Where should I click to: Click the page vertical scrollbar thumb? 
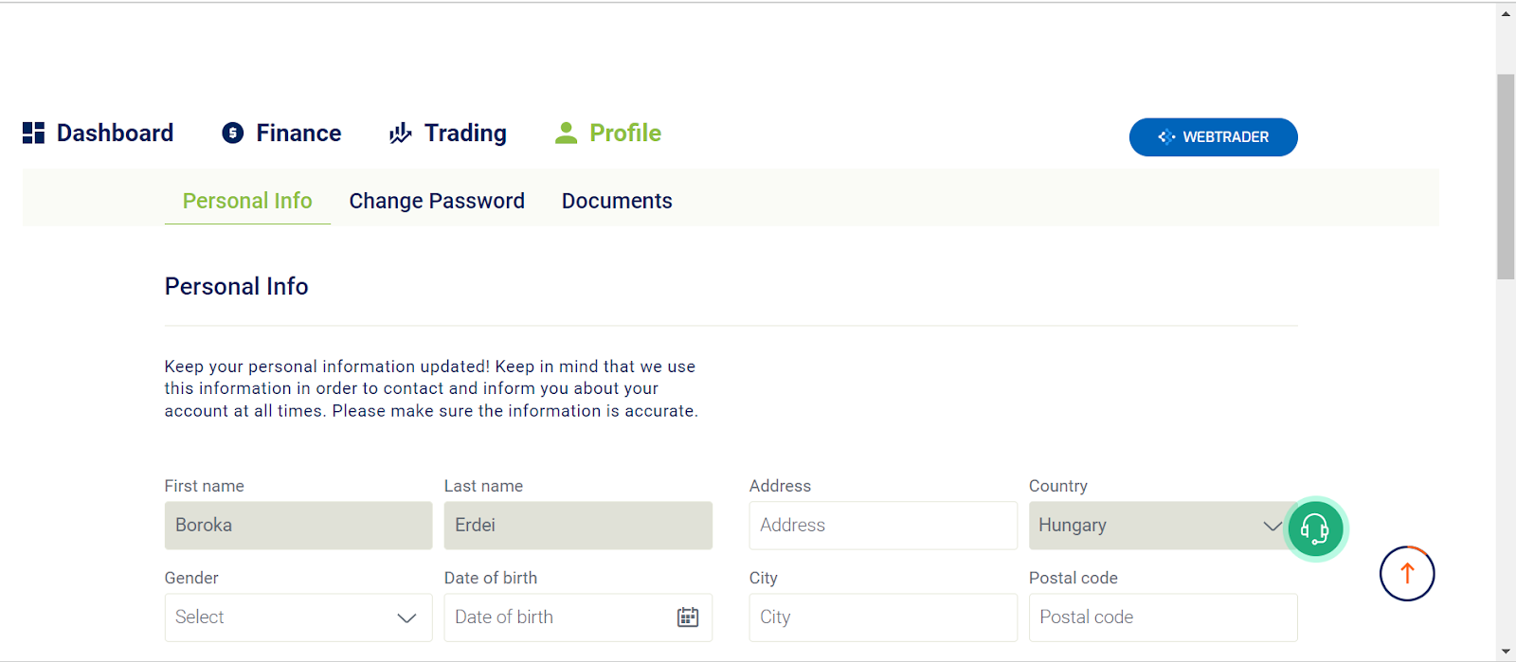click(x=1506, y=176)
